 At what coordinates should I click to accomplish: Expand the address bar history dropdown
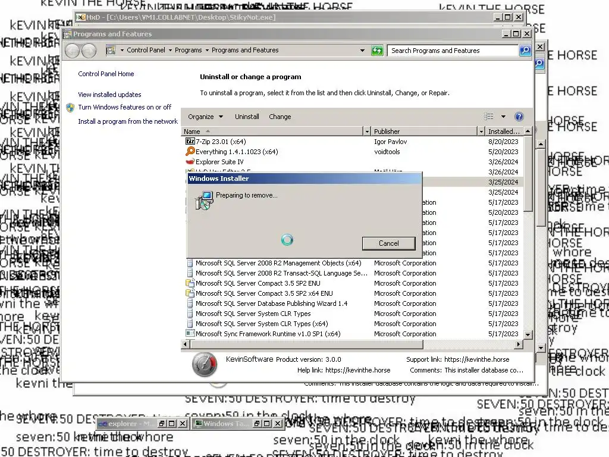(x=362, y=51)
